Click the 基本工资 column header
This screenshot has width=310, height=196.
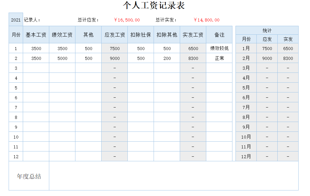(x=36, y=35)
